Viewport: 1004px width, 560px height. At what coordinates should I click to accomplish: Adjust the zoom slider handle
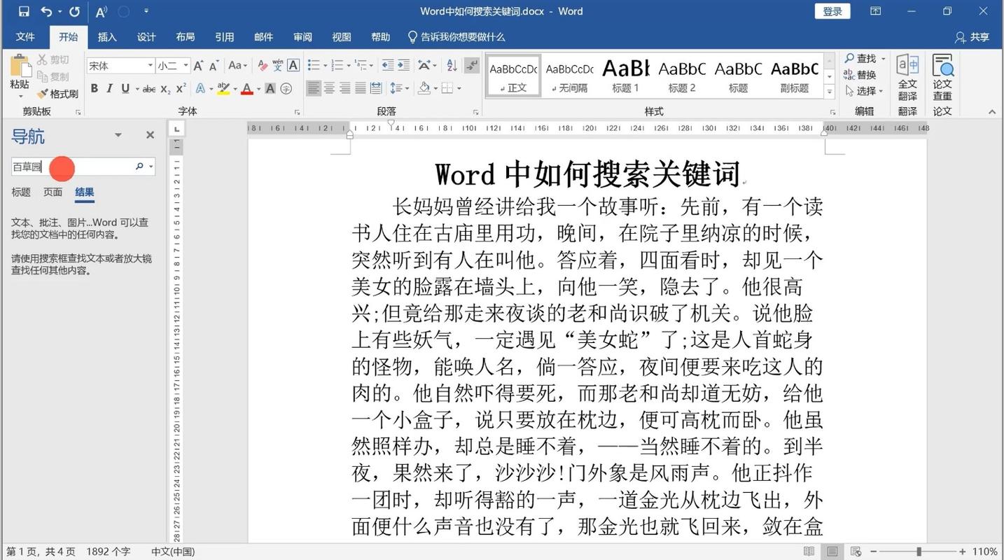point(919,552)
